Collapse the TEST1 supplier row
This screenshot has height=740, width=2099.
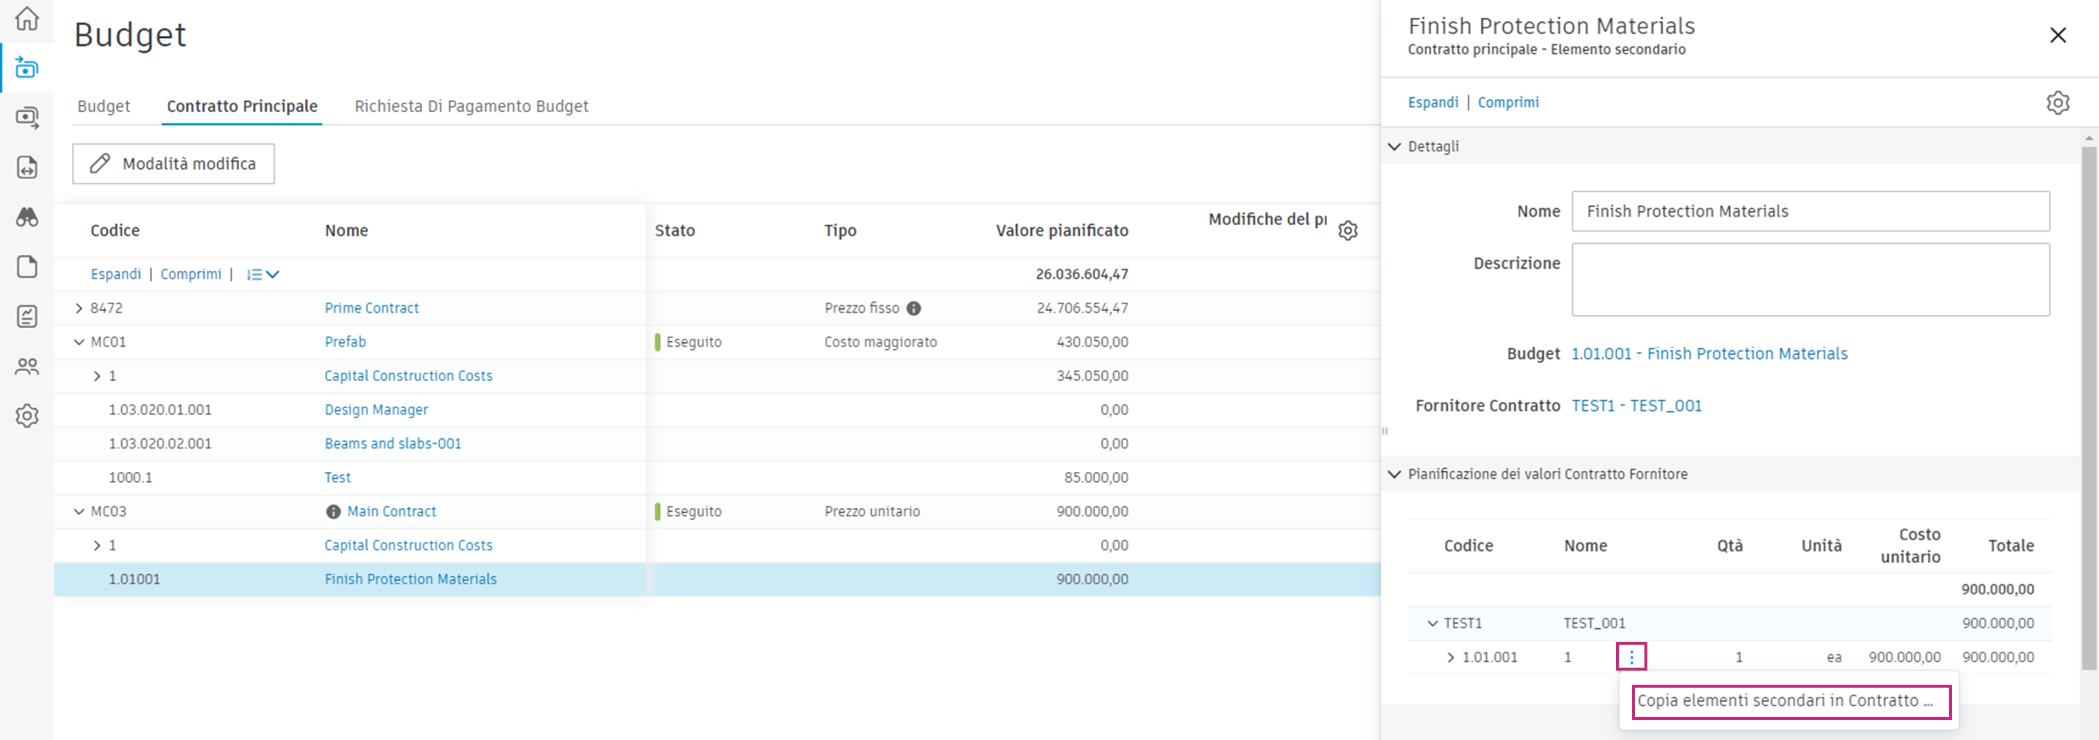[x=1433, y=624]
